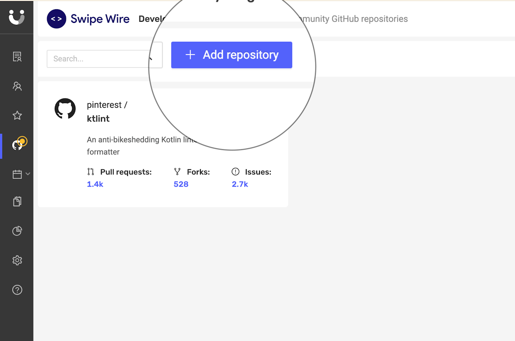Open the GitHub sidebar icon
Image resolution: width=515 pixels, height=341 pixels.
coord(17,145)
